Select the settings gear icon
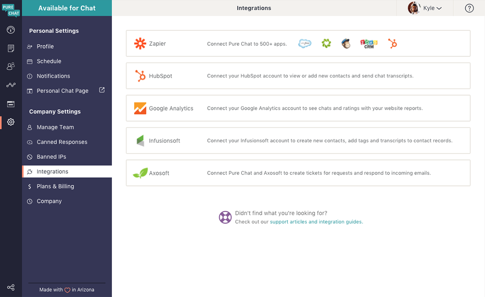The height and width of the screenshot is (297, 485). [x=11, y=122]
